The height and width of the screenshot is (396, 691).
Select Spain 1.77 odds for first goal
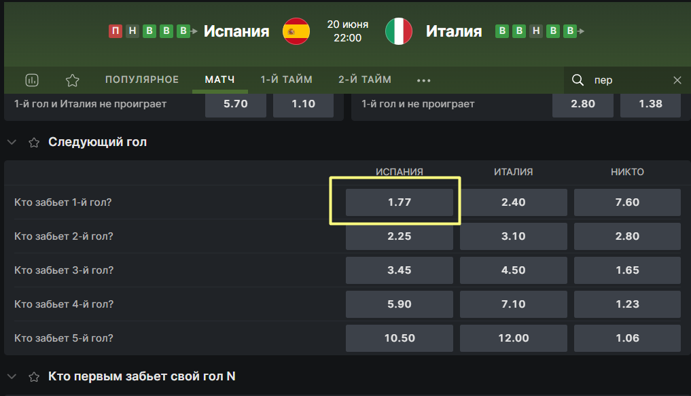[400, 202]
